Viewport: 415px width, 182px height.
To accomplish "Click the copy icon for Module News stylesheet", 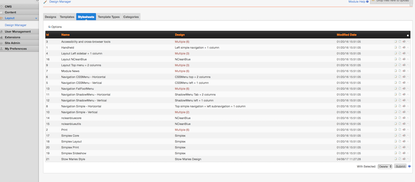I will [400, 71].
